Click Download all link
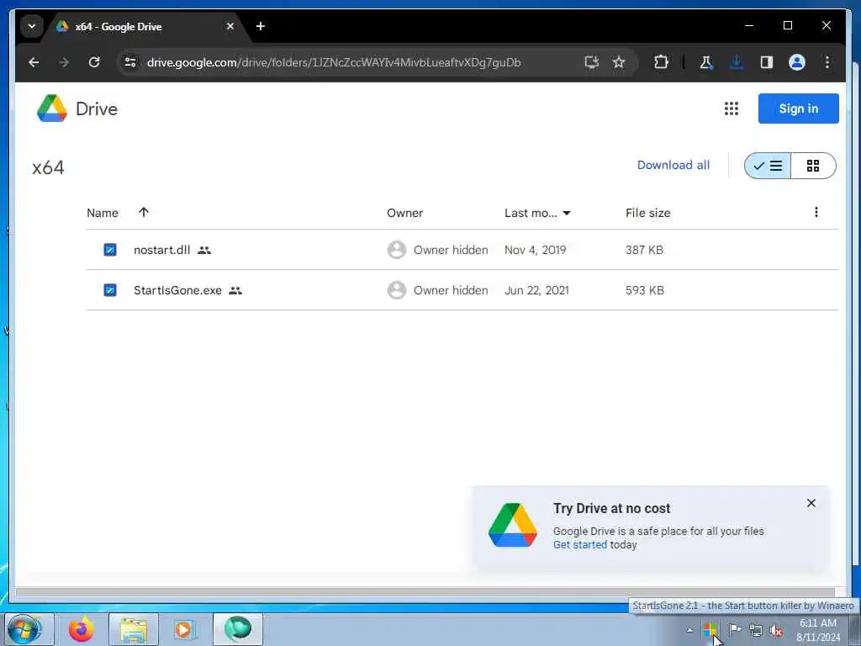 pyautogui.click(x=673, y=166)
